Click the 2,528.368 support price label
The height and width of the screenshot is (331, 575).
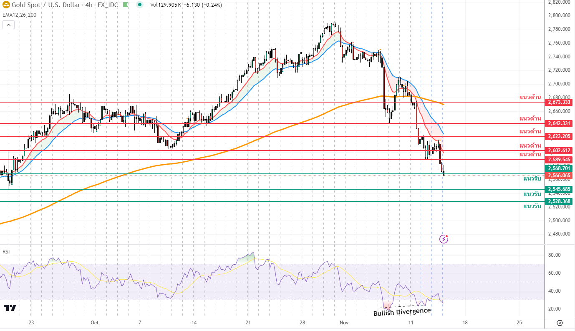(560, 201)
